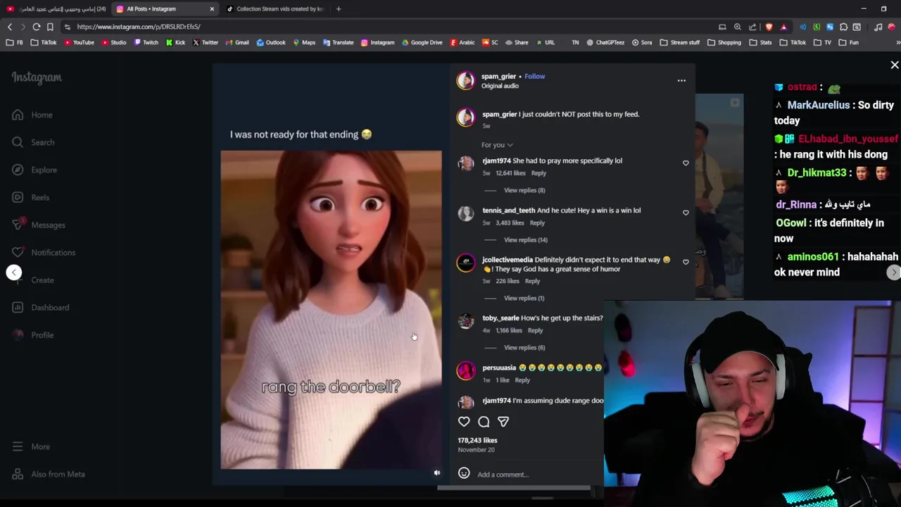This screenshot has height=507, width=901.
Task: Open spam_grier profile from post header
Action: point(498,76)
